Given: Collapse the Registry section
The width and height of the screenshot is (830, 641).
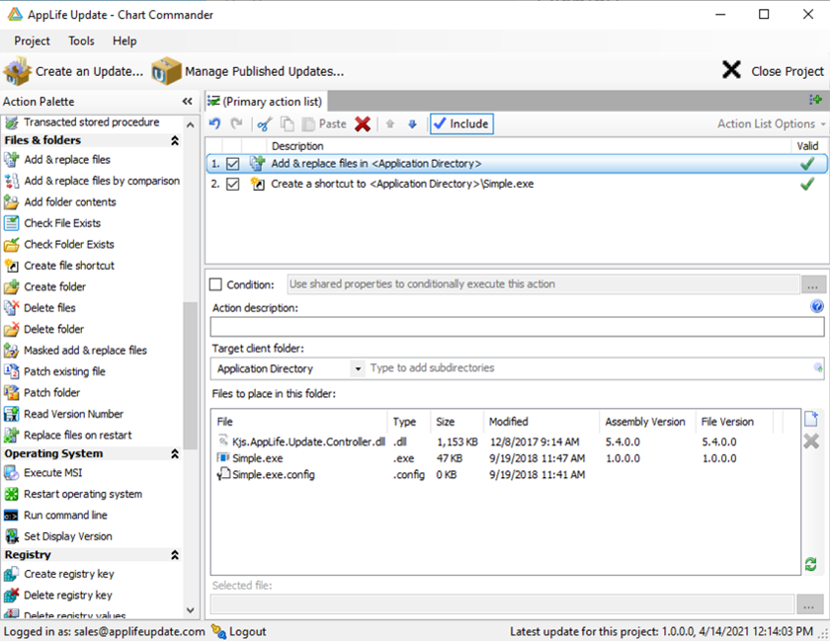Looking at the screenshot, I should (175, 555).
